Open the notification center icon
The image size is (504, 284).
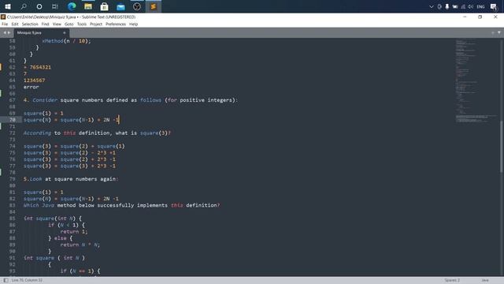pos(494,6)
